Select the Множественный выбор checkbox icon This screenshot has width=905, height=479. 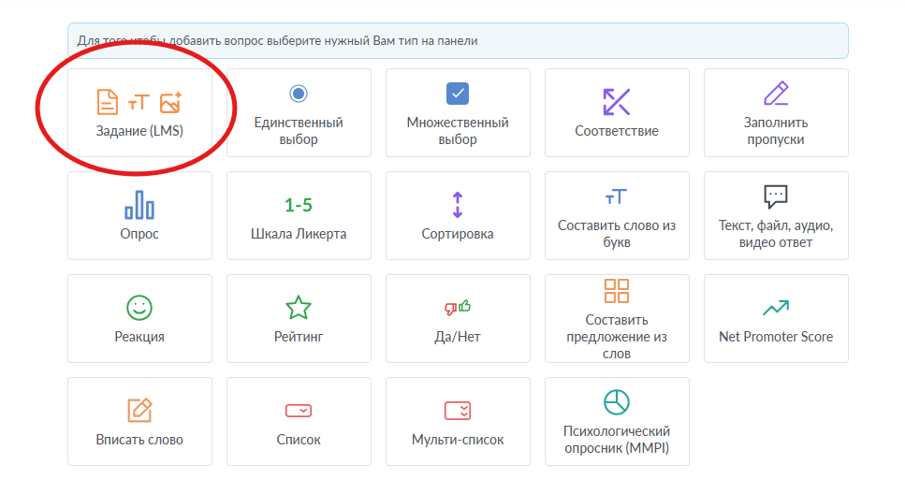click(458, 94)
